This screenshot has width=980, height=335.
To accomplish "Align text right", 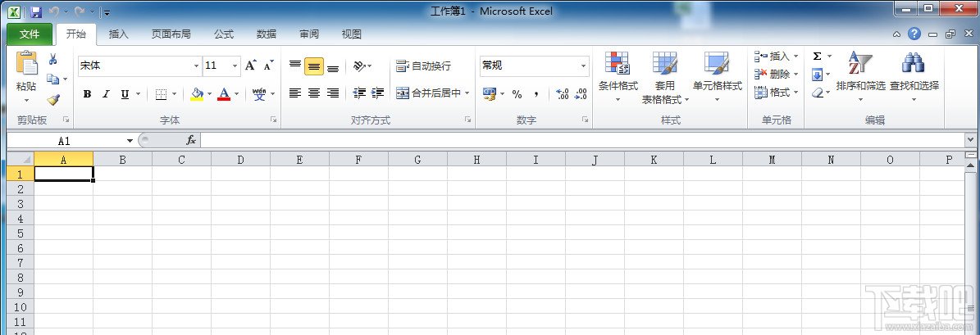I will click(333, 93).
